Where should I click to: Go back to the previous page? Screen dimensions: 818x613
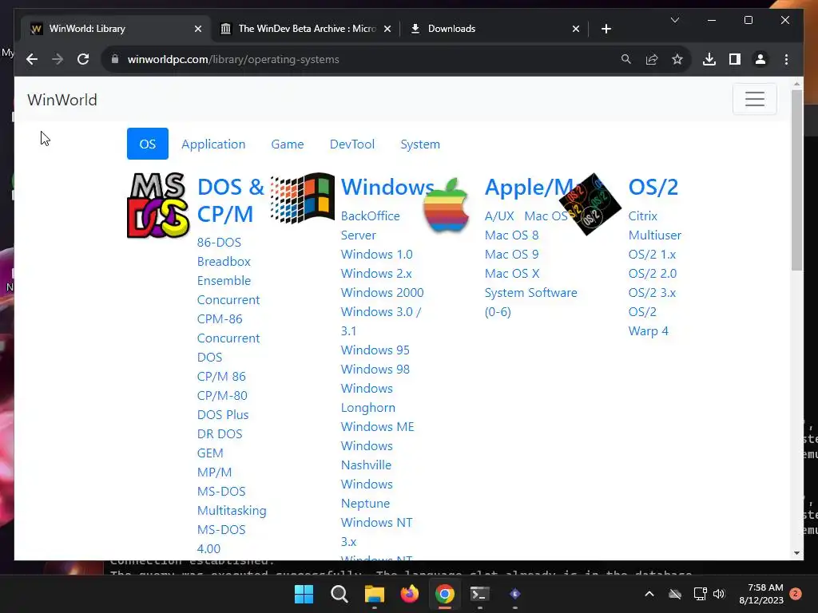coord(32,59)
